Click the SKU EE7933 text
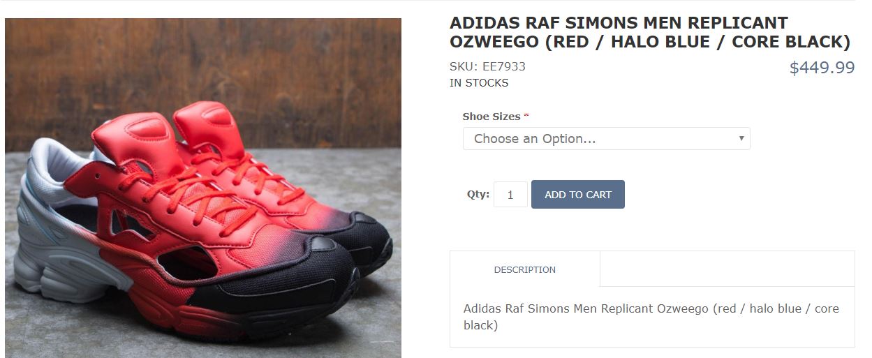The height and width of the screenshot is (358, 872). [x=487, y=67]
